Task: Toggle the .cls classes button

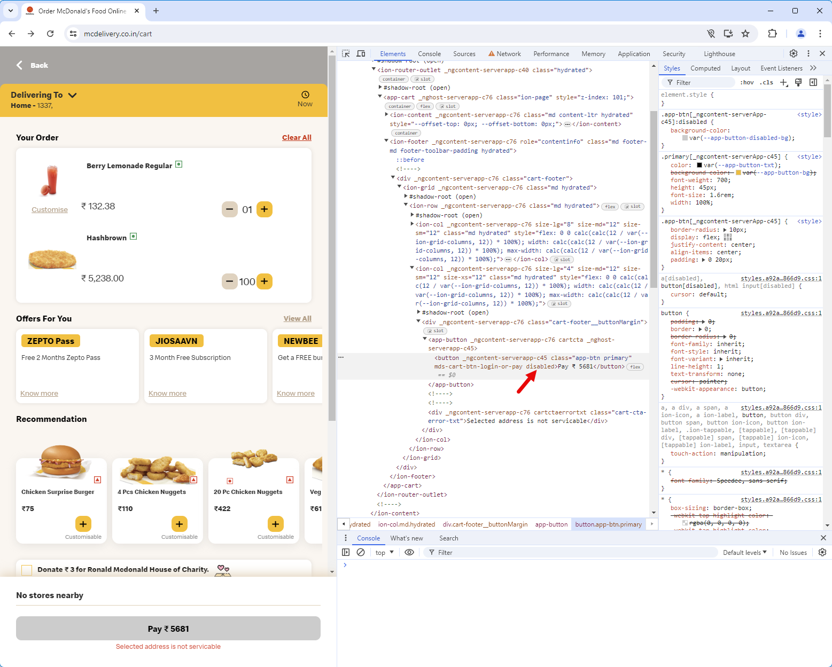Action: 767,82
